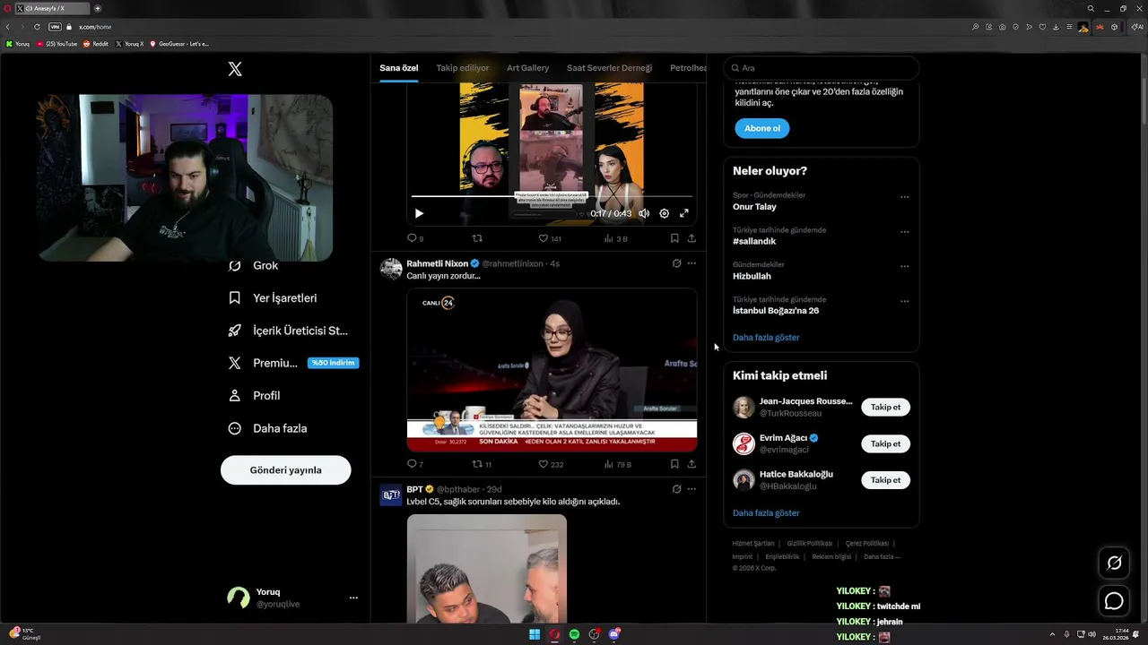This screenshot has width=1148, height=645.
Task: Go back in the browser
Action: pos(8,27)
